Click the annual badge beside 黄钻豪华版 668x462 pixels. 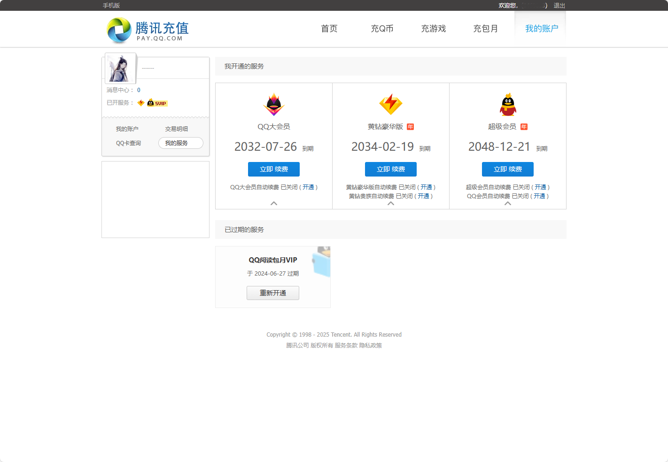click(410, 127)
